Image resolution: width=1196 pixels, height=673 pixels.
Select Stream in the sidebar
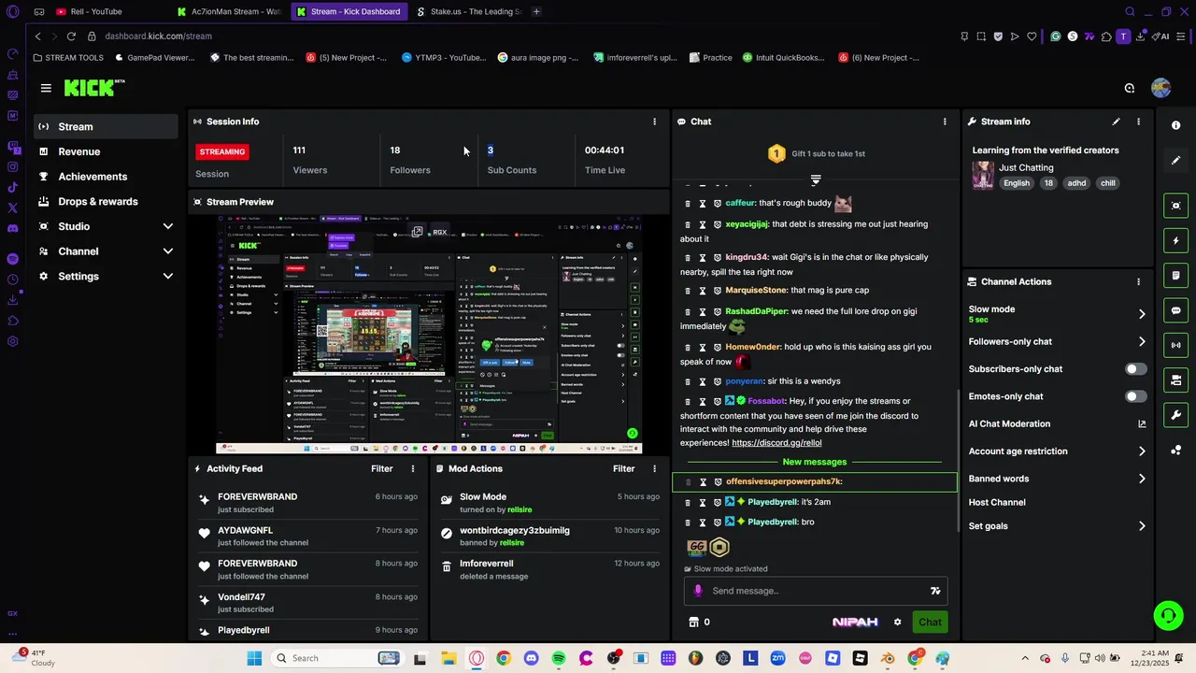pyautogui.click(x=106, y=126)
